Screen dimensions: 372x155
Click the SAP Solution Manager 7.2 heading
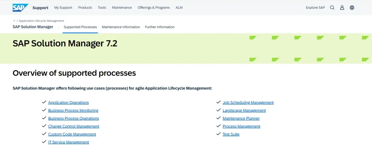coord(65,44)
